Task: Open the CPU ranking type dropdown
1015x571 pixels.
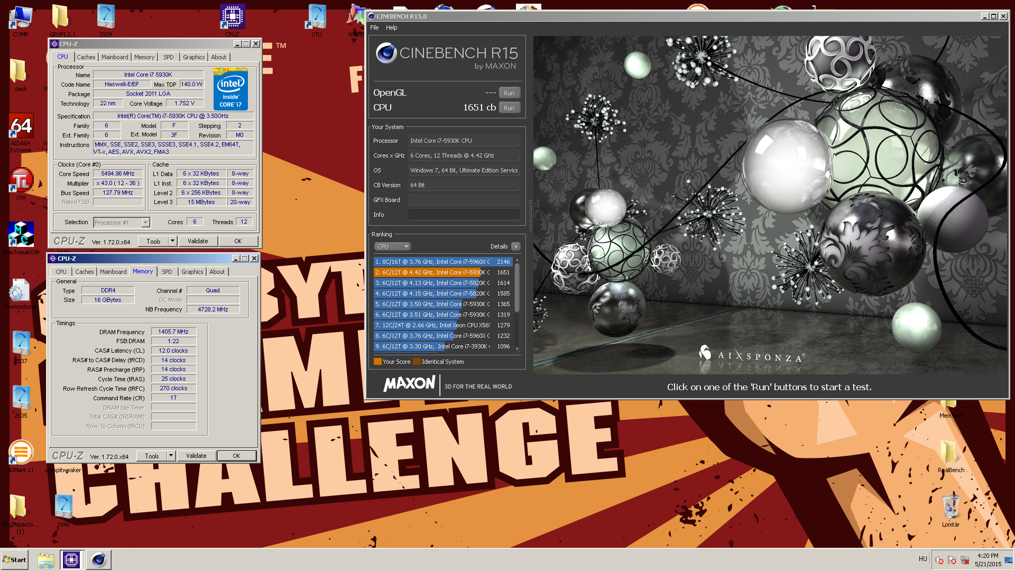Action: [392, 246]
